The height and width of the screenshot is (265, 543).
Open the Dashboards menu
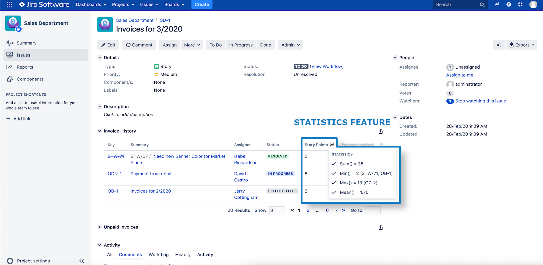pos(91,4)
